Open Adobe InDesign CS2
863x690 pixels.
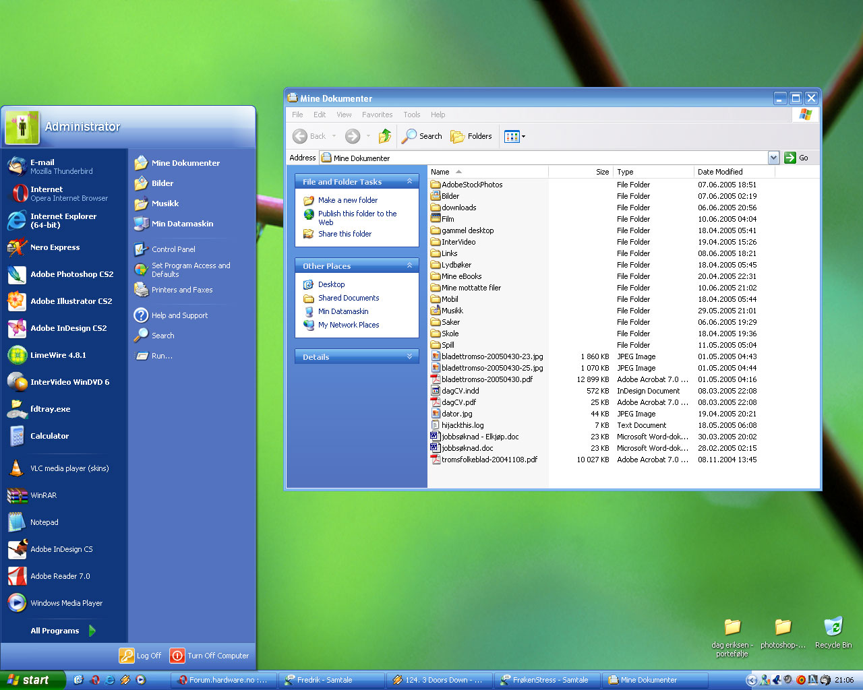tap(61, 328)
